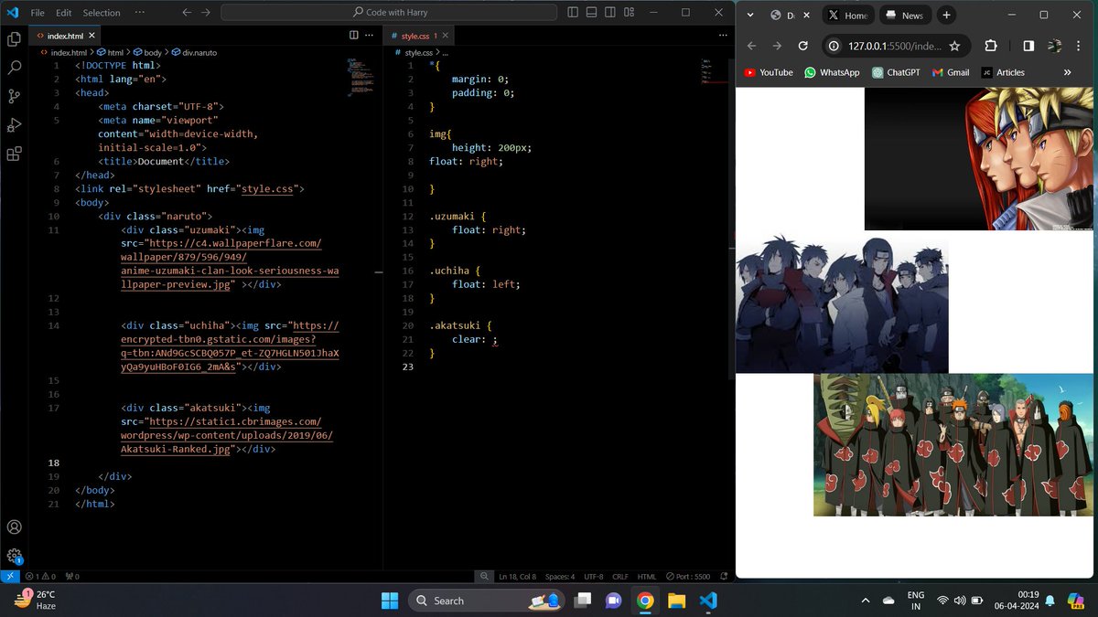Toggle the Chrome side panel
This screenshot has width=1098, height=617.
1028,46
